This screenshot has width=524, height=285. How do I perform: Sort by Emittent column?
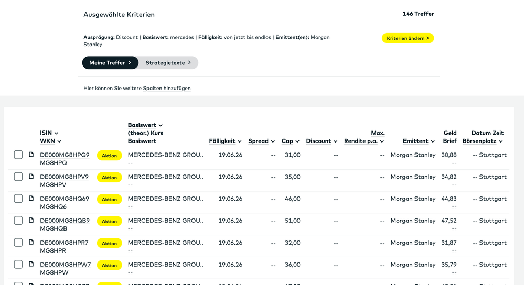coord(419,141)
